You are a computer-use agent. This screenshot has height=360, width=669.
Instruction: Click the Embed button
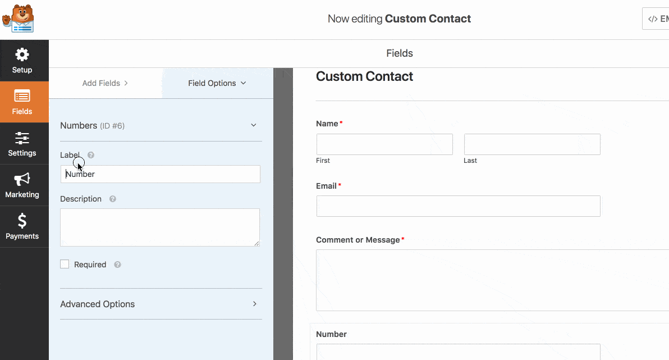(656, 19)
